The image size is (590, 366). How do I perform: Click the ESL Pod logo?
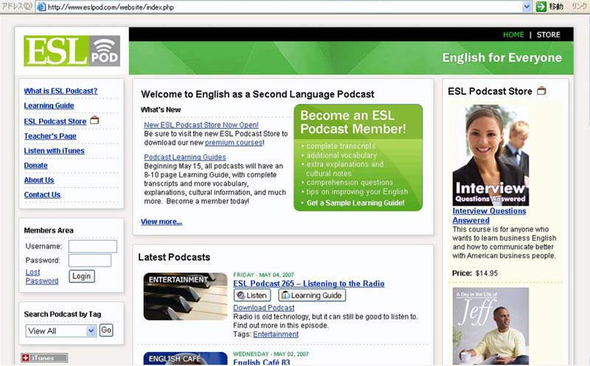pyautogui.click(x=72, y=51)
